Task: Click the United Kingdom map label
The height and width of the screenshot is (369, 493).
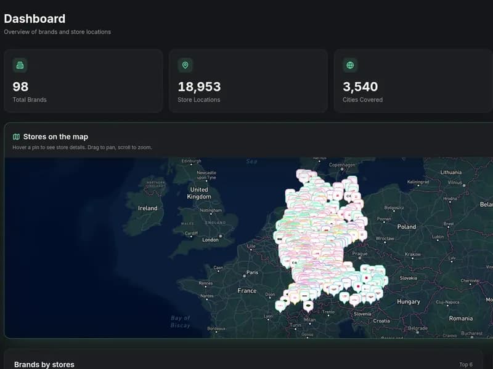Action: point(199,193)
